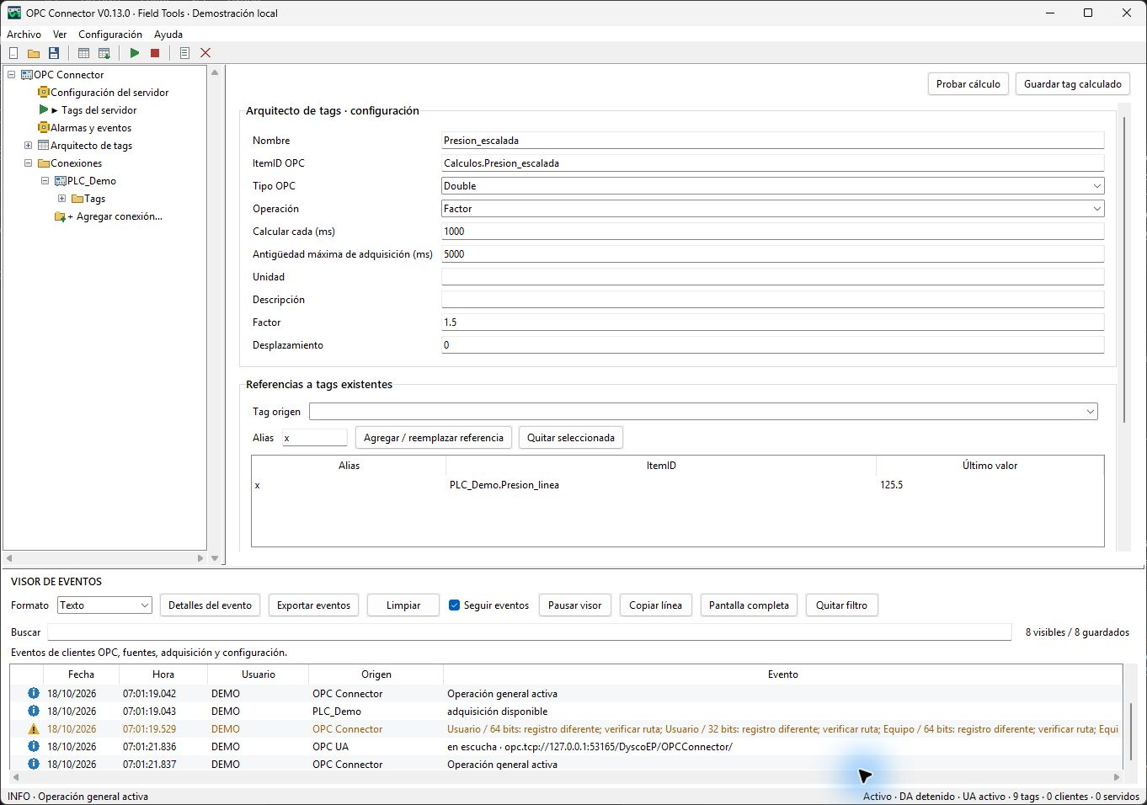Open the Ver menu
This screenshot has width=1147, height=805.
click(60, 35)
